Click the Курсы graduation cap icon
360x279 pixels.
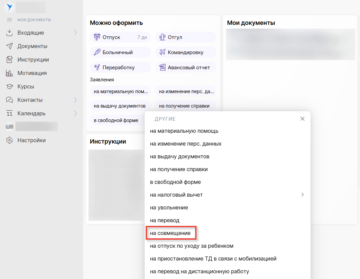click(x=9, y=86)
